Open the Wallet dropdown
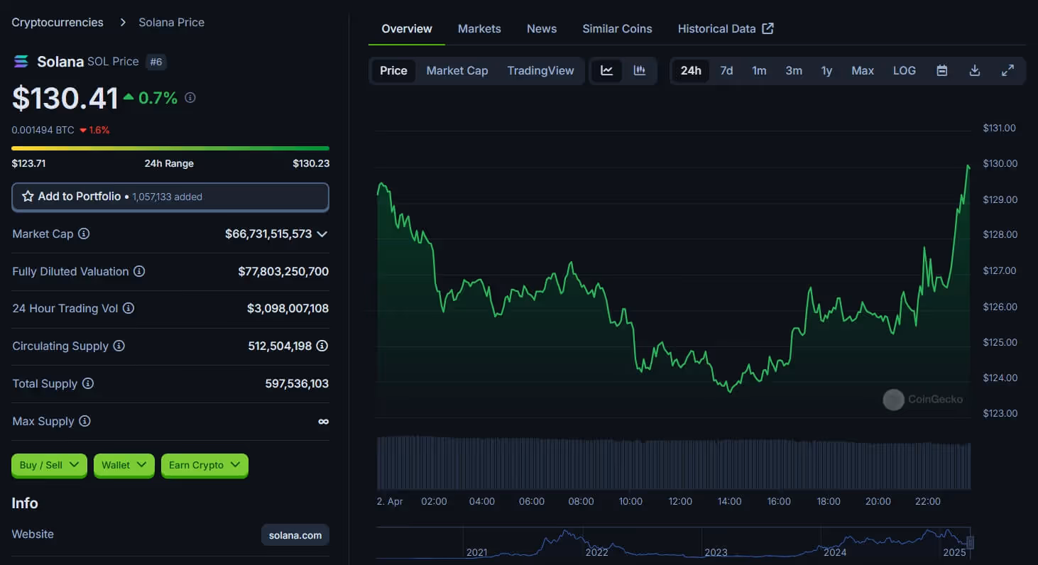This screenshot has height=565, width=1038. pyautogui.click(x=124, y=465)
